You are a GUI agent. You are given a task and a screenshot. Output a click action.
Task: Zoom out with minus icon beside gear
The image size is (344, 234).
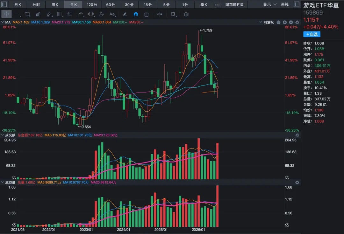[291, 22]
